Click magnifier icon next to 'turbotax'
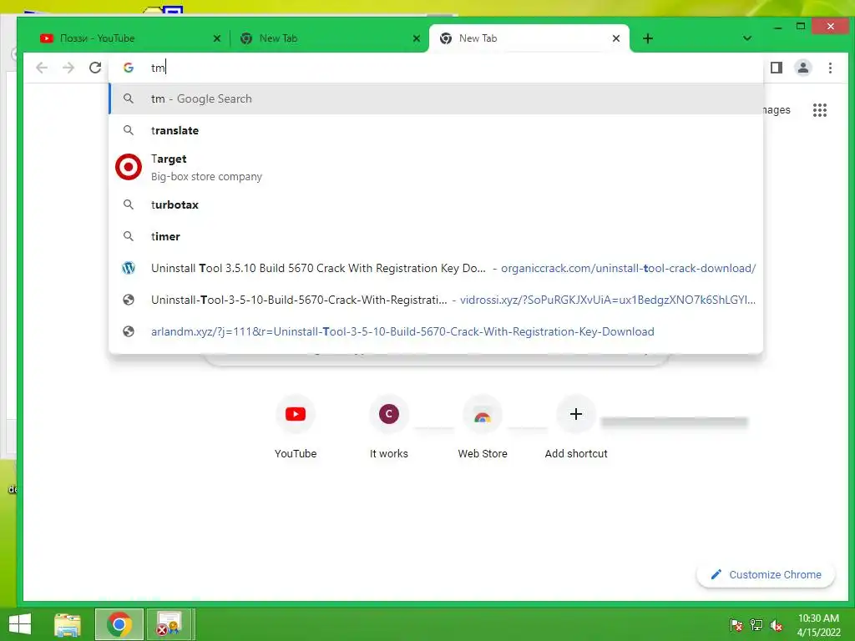Screen dimensions: 855x641 pos(129,204)
